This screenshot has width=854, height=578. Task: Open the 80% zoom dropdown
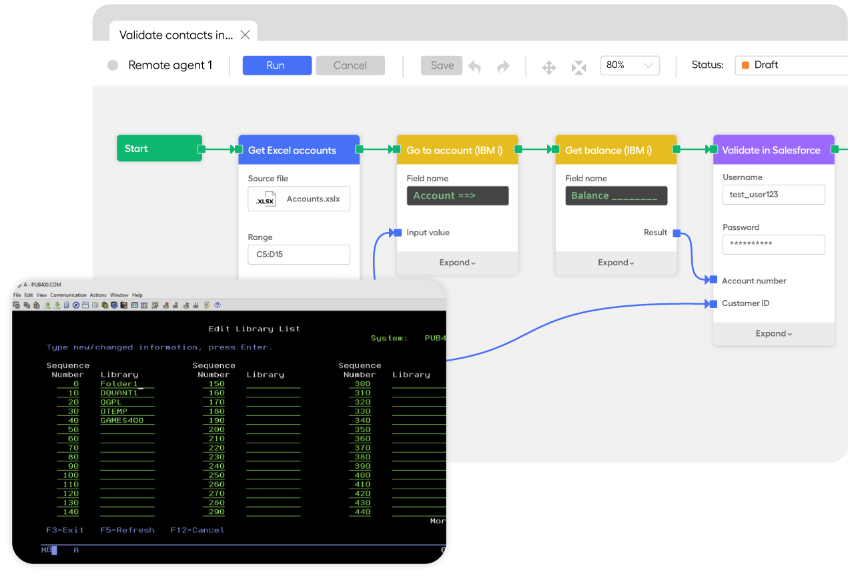tap(630, 65)
